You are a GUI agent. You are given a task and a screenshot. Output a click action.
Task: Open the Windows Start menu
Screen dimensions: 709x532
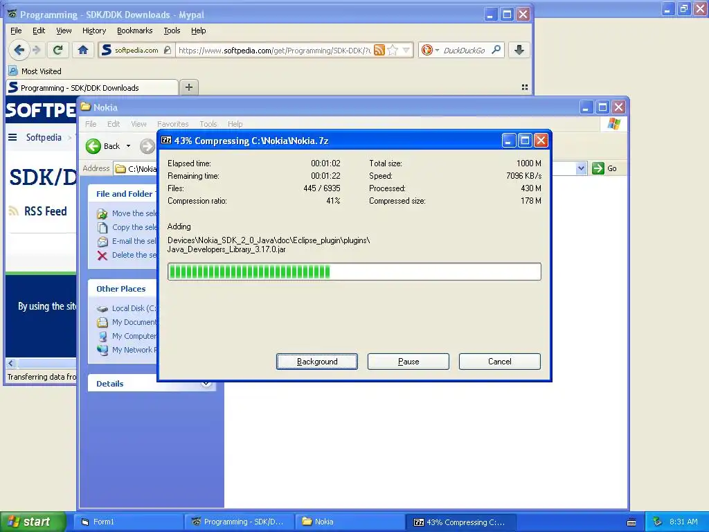33,522
